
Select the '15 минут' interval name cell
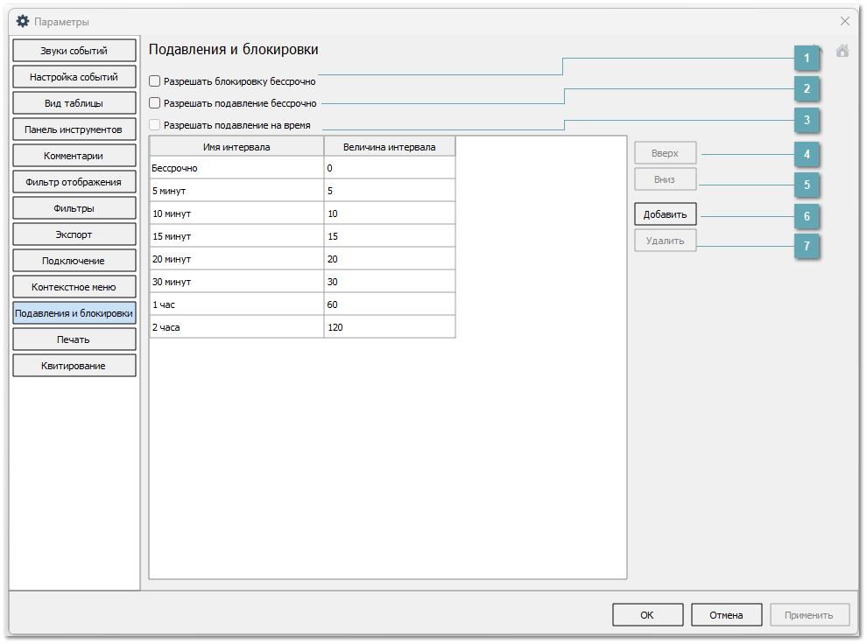coord(236,236)
